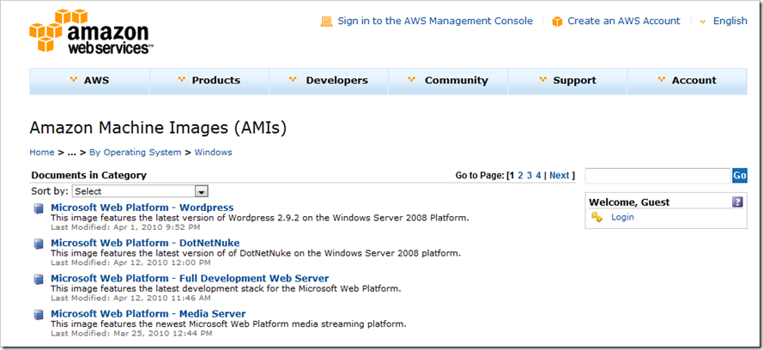Click the Welcome, Guest heading text

click(629, 202)
